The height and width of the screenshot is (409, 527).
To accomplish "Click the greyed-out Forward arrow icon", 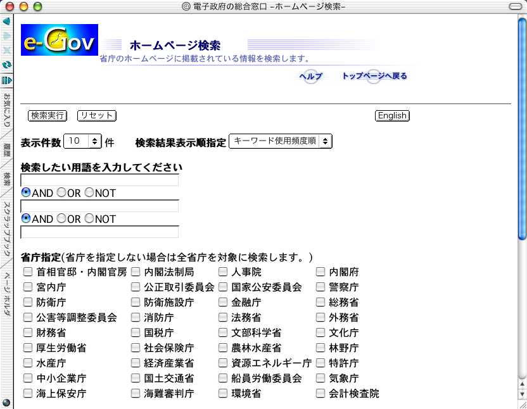I will (x=6, y=36).
